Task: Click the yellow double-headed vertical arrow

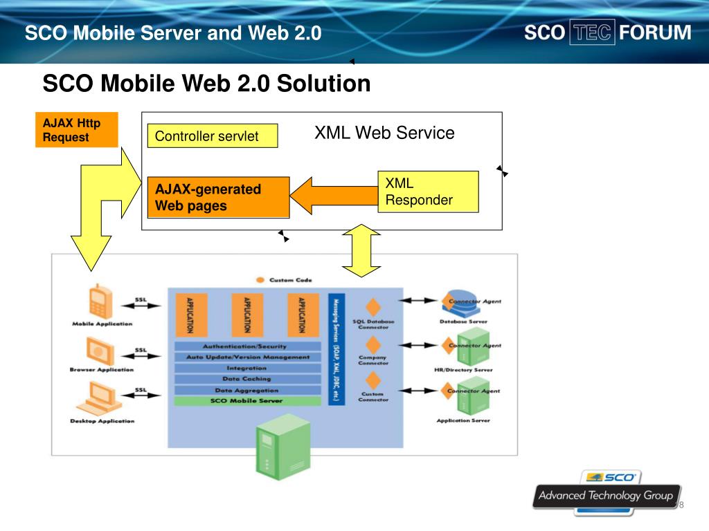Action: [x=361, y=250]
